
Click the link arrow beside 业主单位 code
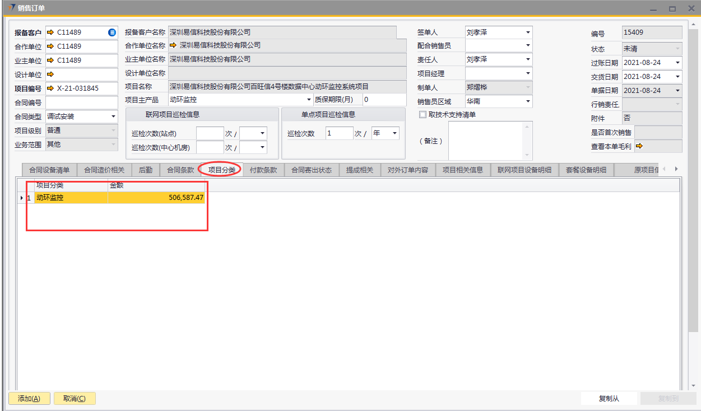click(x=50, y=60)
